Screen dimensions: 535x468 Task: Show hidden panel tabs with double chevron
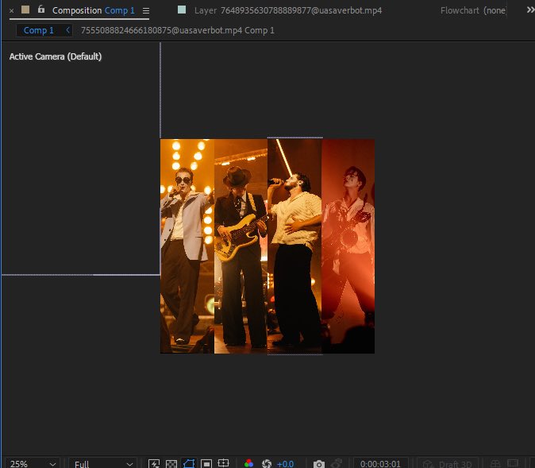point(530,10)
